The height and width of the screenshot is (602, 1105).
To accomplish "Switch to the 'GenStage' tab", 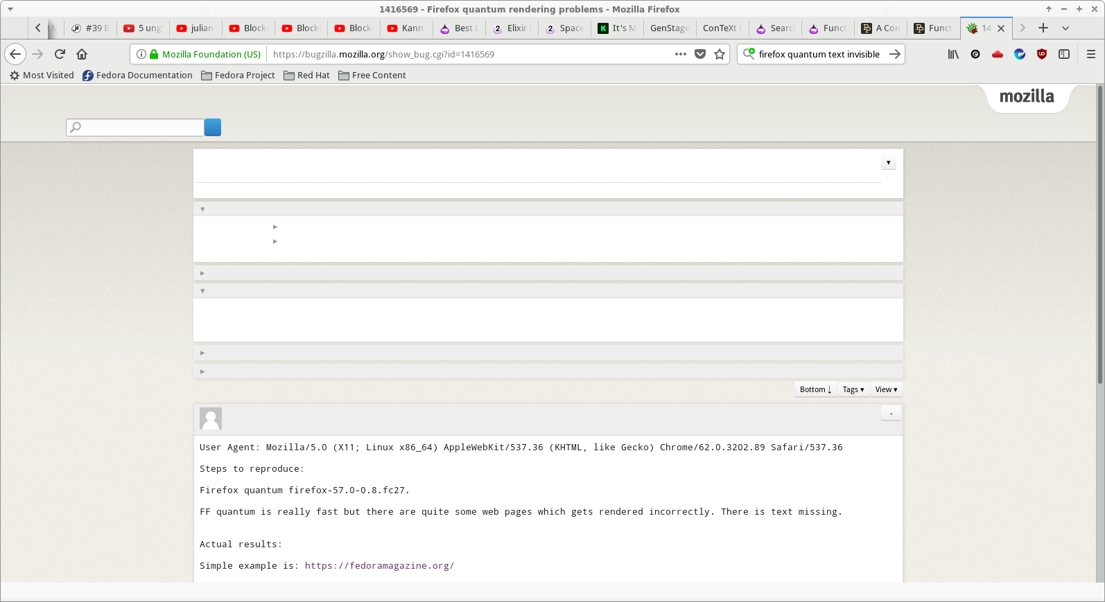I will click(670, 28).
